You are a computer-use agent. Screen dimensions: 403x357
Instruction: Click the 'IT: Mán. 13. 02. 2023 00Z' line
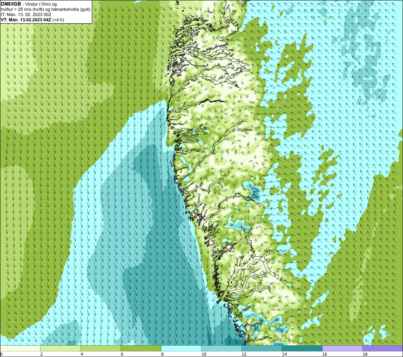[x=26, y=14]
